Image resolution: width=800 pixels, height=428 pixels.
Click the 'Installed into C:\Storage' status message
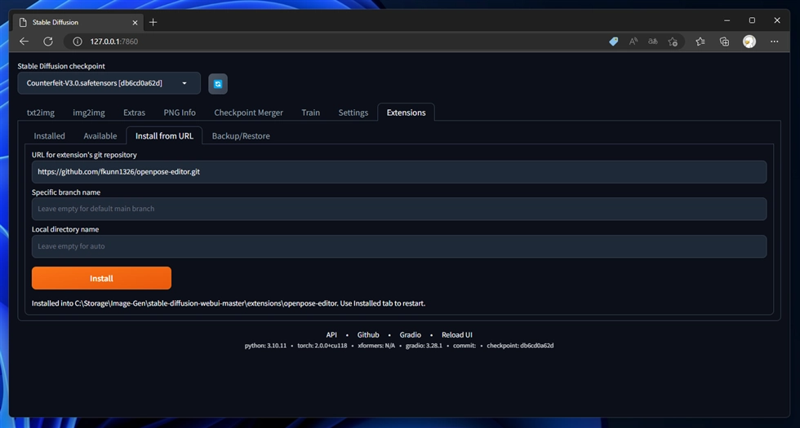pos(229,303)
